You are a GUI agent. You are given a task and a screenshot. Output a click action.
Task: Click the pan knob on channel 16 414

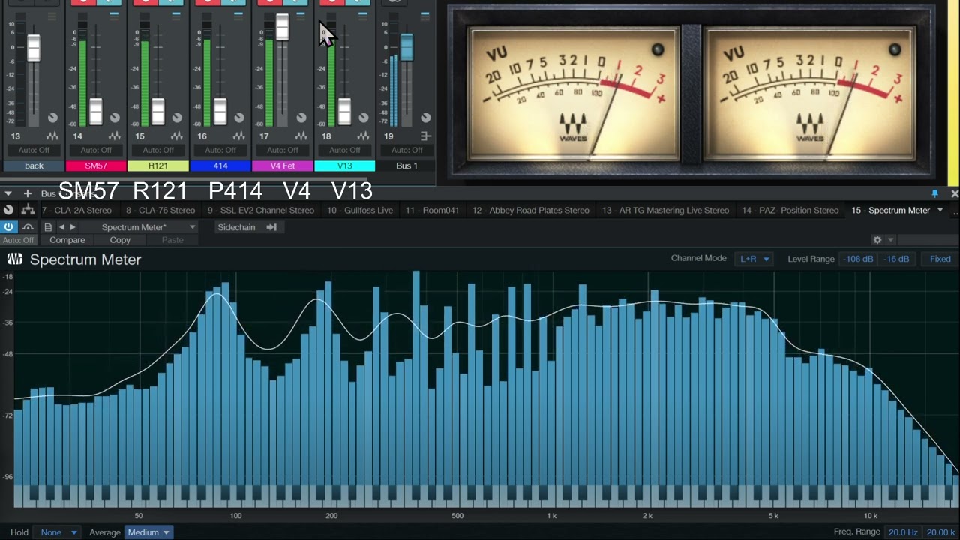tap(239, 118)
